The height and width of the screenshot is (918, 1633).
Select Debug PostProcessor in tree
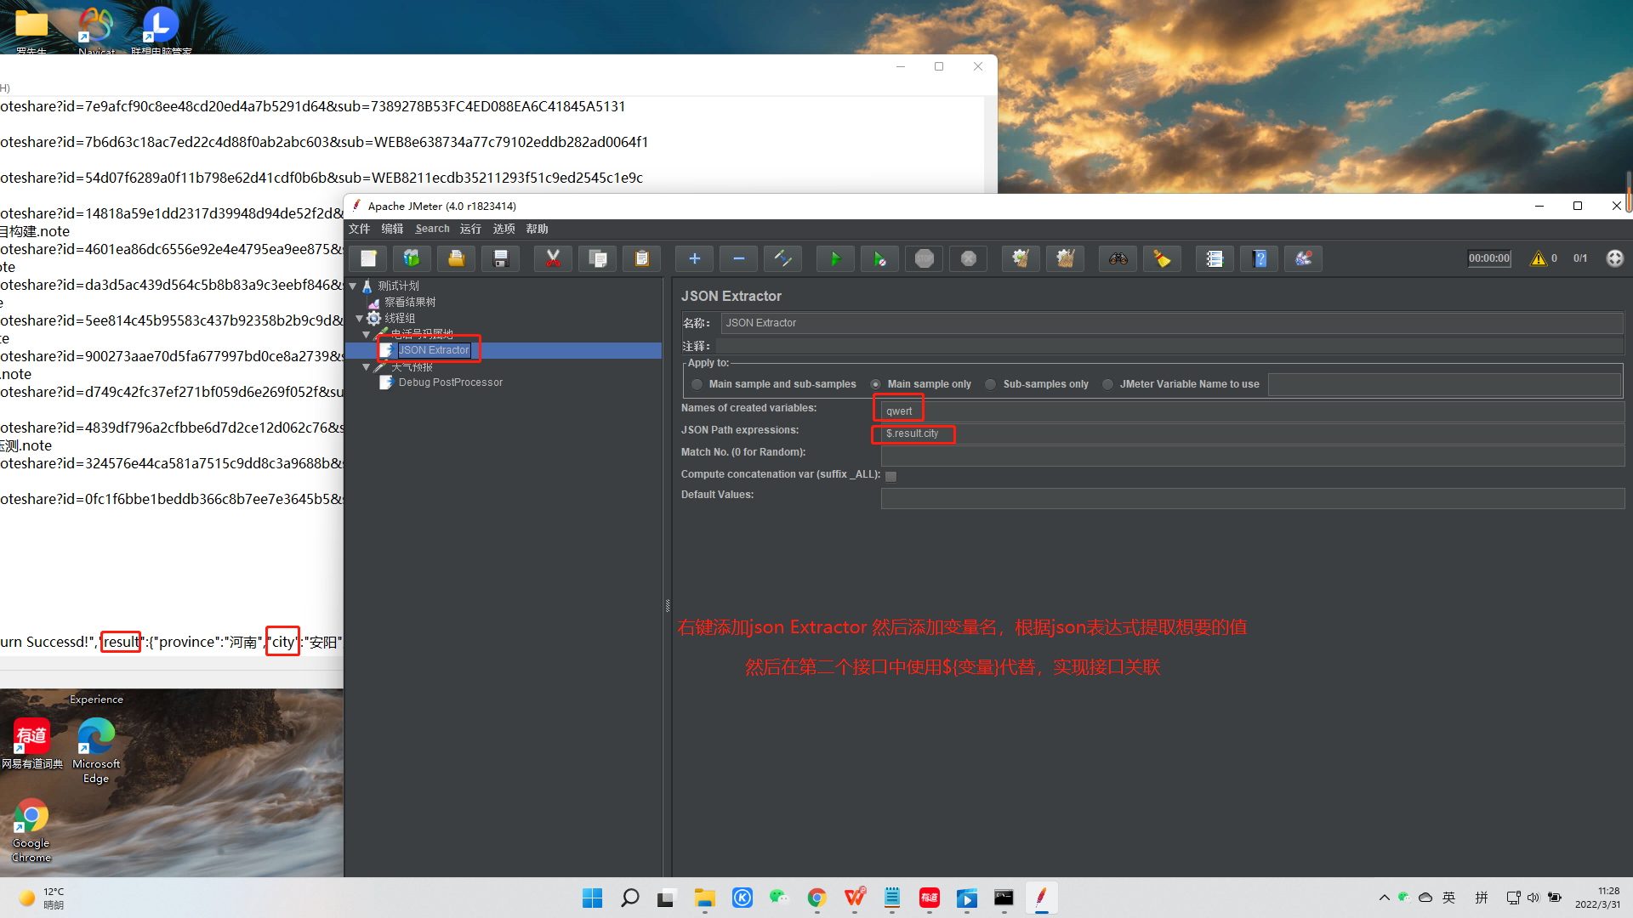tap(450, 382)
